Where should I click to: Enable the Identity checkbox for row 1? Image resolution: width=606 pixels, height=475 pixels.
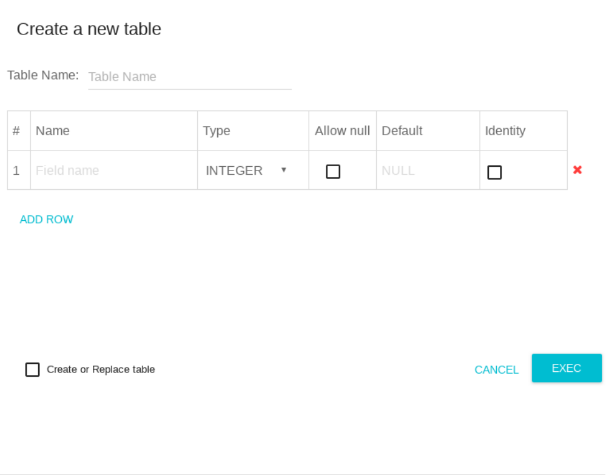pos(494,172)
